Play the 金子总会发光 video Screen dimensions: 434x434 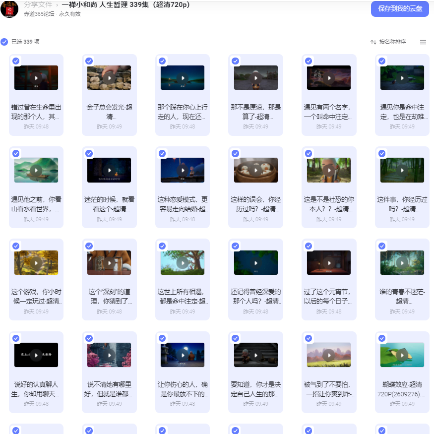point(109,78)
